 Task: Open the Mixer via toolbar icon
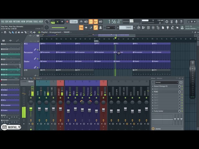[x=153, y=28]
